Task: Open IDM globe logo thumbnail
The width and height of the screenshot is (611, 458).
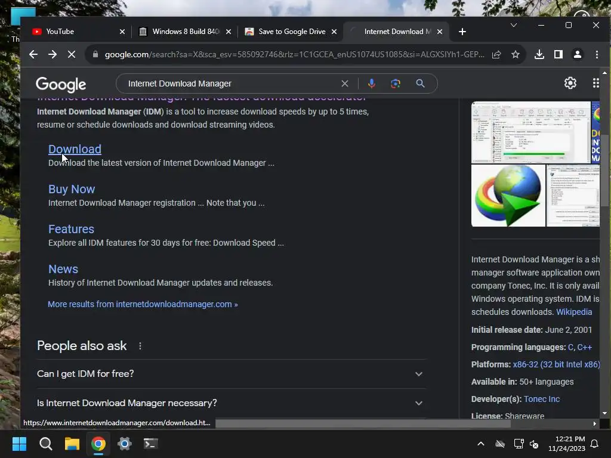Action: (x=508, y=196)
